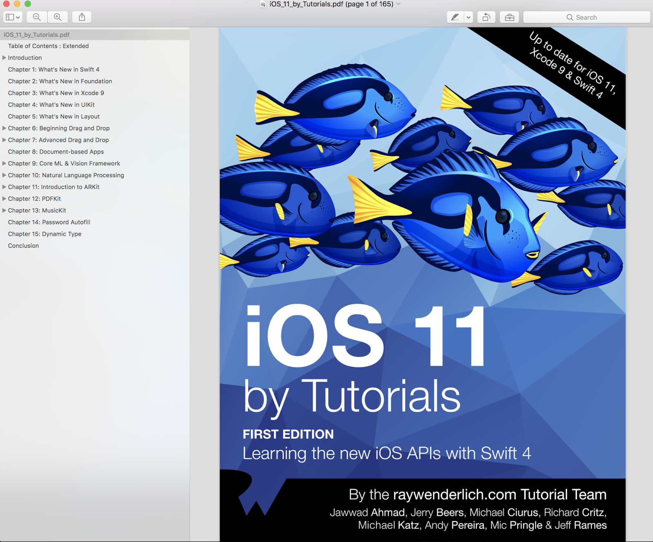Jump to Chapter 12: PDFKit
Image resolution: width=653 pixels, height=542 pixels.
coord(34,199)
